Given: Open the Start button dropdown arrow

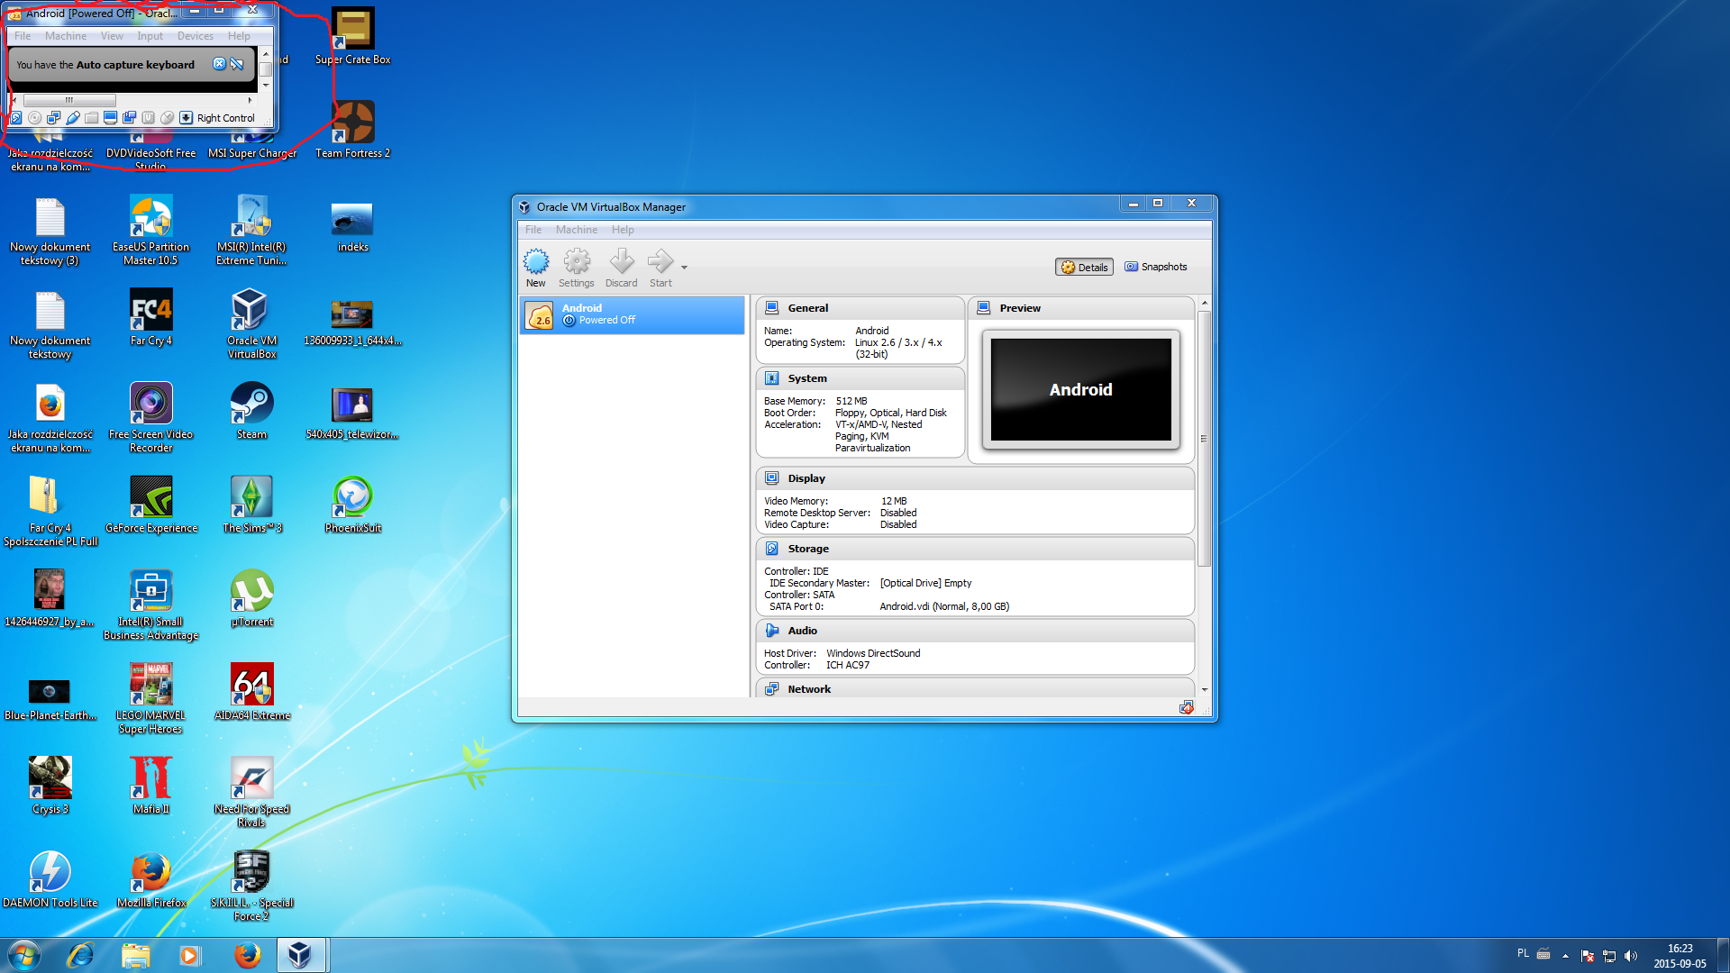Looking at the screenshot, I should click(x=684, y=268).
